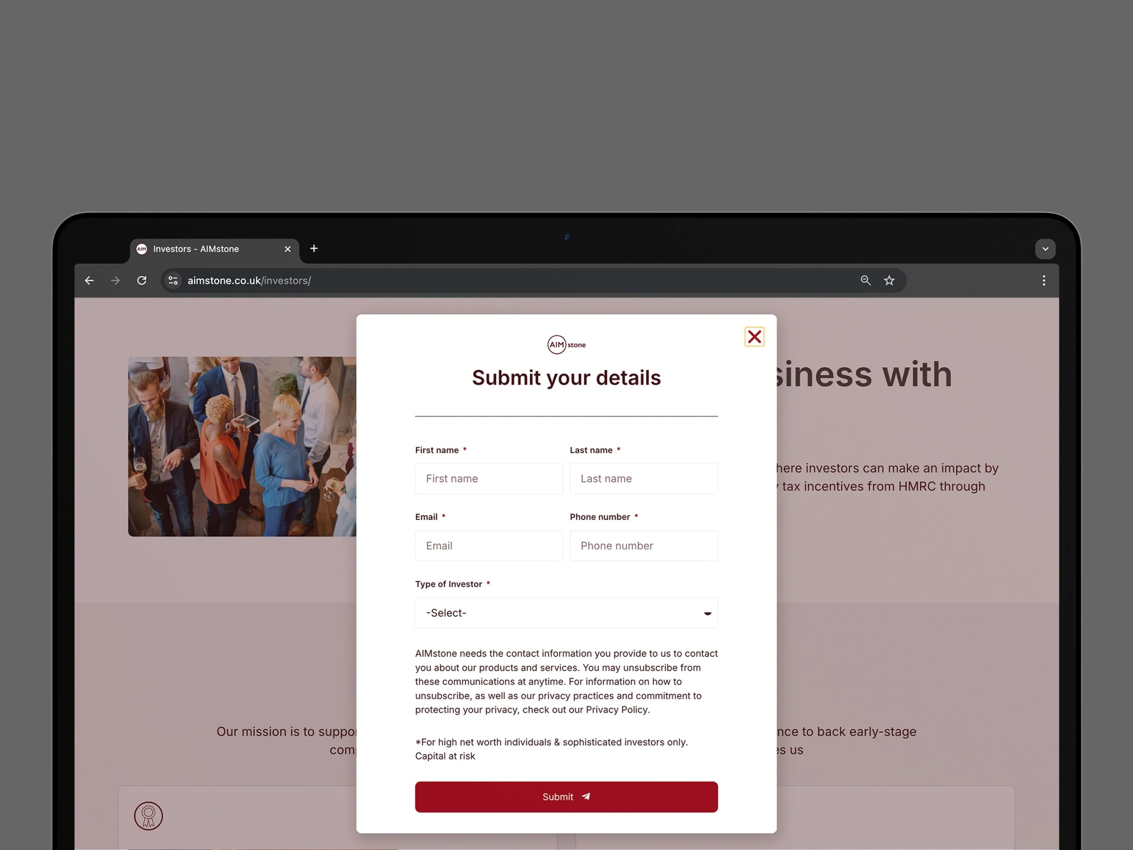This screenshot has width=1133, height=850.
Task: Open the search icon in the address bar
Action: pos(865,280)
